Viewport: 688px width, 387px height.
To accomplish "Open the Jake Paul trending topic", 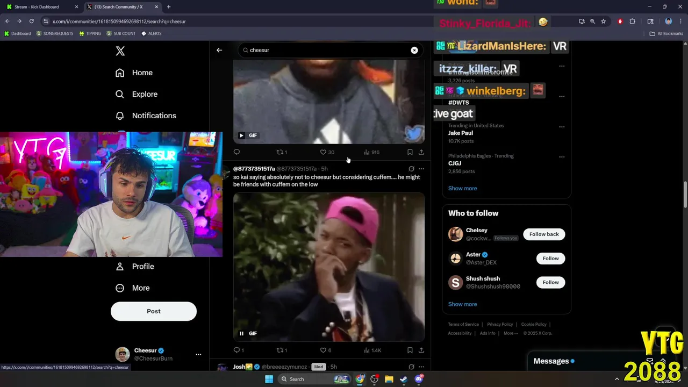I will point(461,133).
